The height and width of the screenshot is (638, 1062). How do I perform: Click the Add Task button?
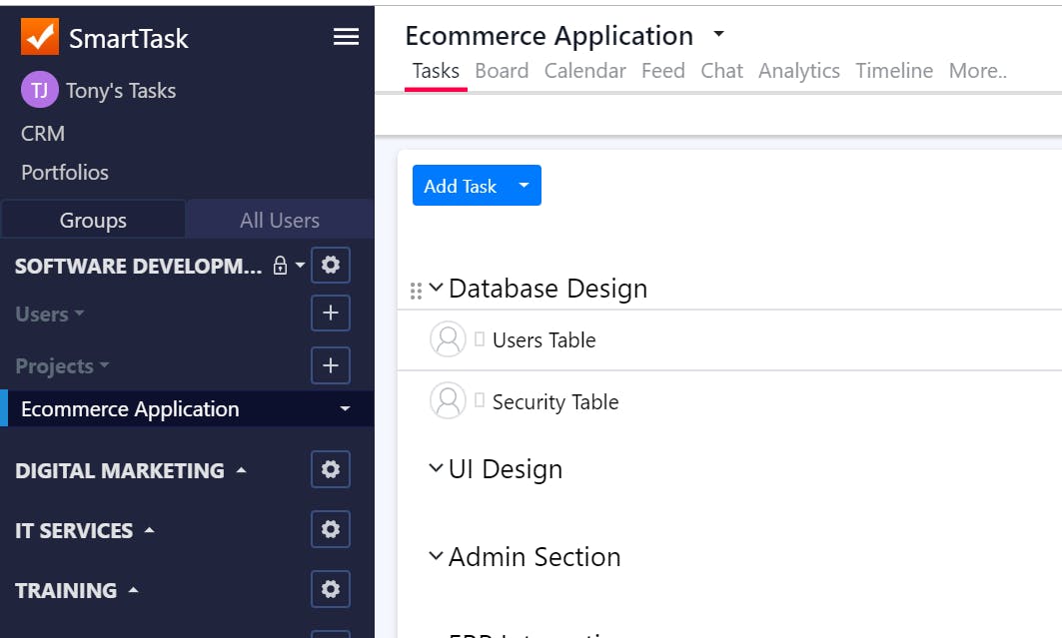tap(460, 186)
